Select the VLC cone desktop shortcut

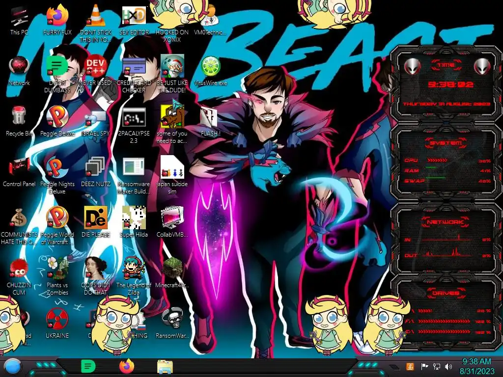pyautogui.click(x=96, y=23)
